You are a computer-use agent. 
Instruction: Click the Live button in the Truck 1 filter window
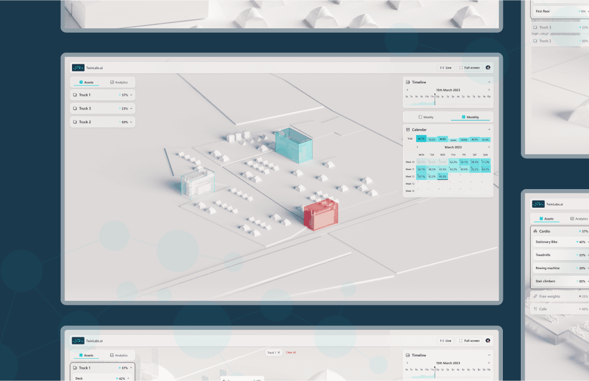tap(446, 341)
